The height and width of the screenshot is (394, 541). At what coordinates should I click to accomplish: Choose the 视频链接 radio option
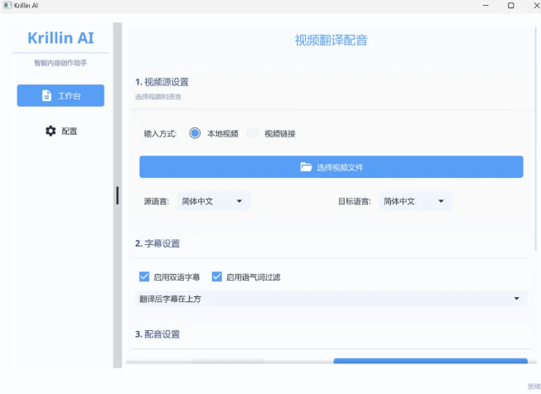click(253, 133)
